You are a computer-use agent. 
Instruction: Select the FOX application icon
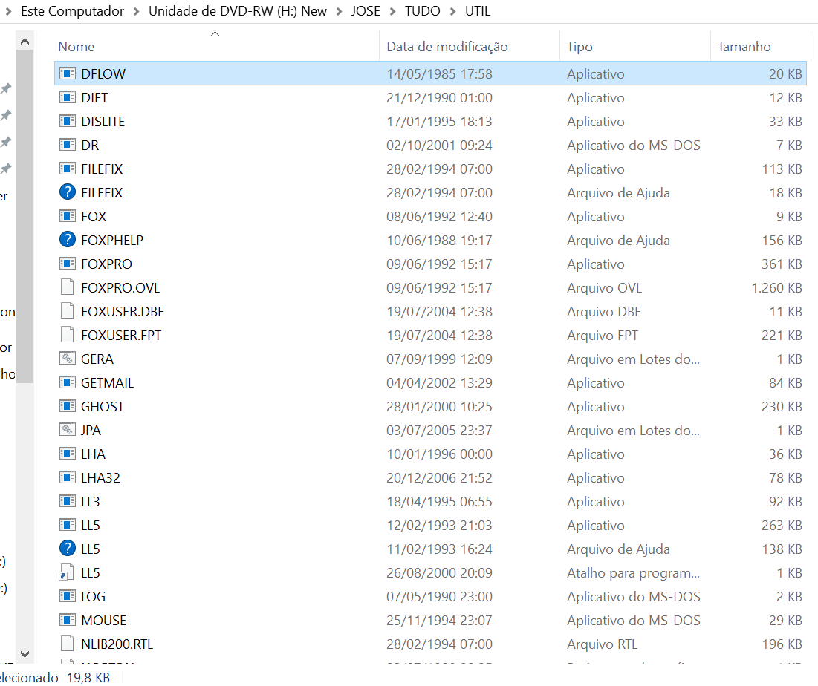(68, 216)
